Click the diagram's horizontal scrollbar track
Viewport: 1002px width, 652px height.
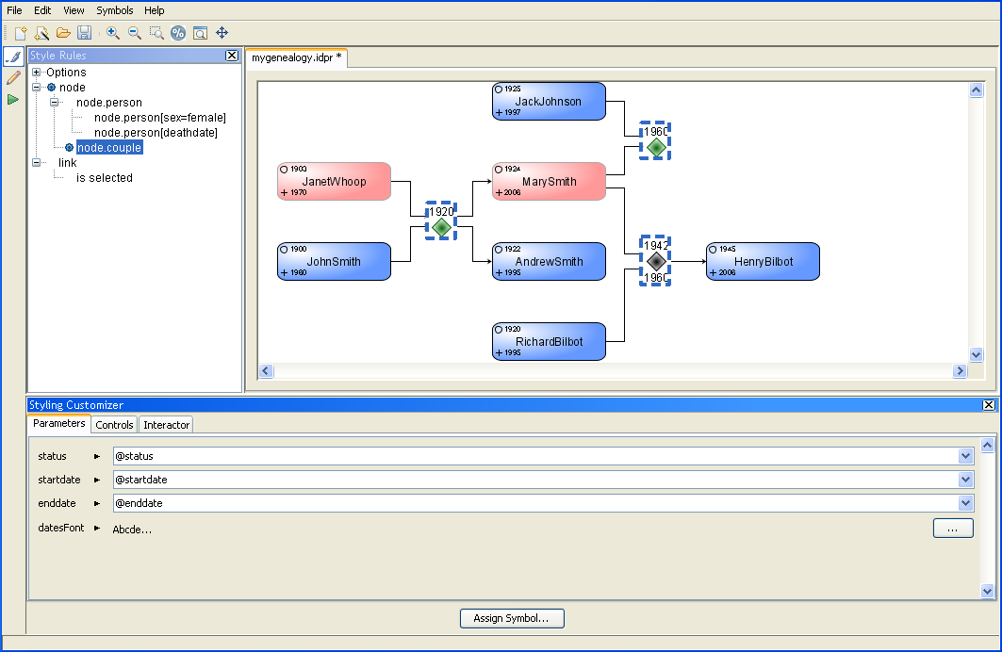pyautogui.click(x=613, y=371)
